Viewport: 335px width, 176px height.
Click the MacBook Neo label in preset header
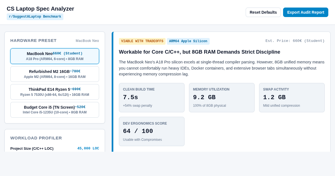point(87,41)
